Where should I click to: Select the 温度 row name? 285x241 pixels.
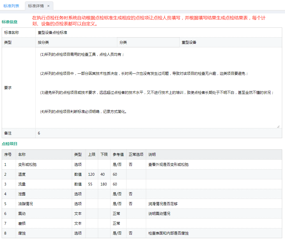[22, 174]
